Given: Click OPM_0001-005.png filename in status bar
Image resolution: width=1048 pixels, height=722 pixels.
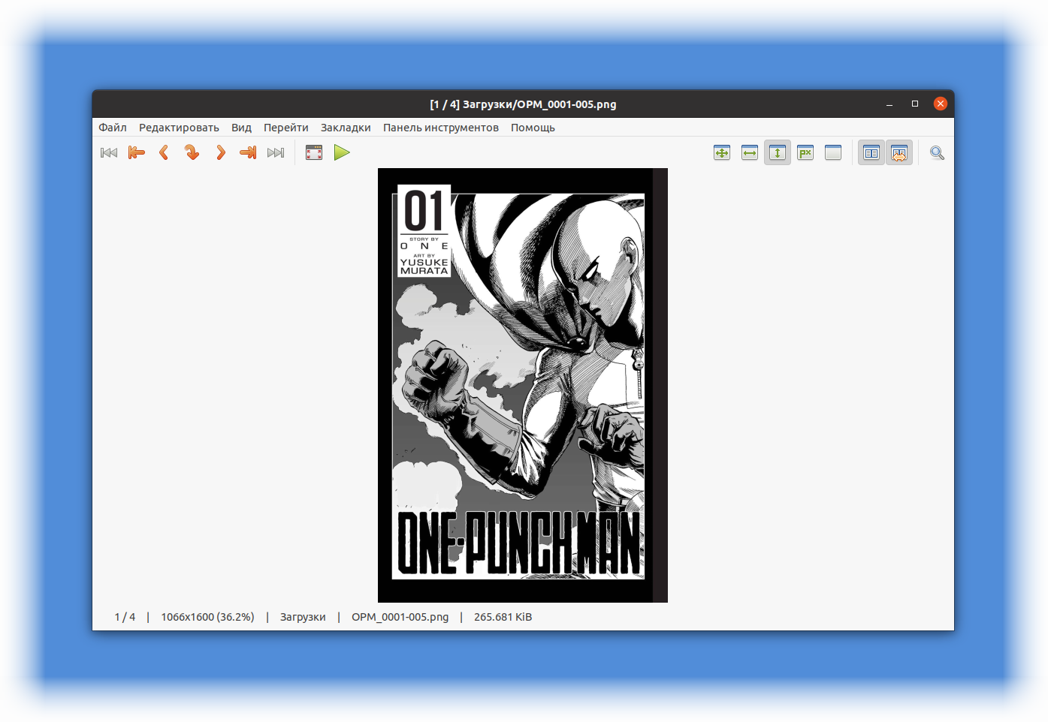Looking at the screenshot, I should [x=400, y=617].
